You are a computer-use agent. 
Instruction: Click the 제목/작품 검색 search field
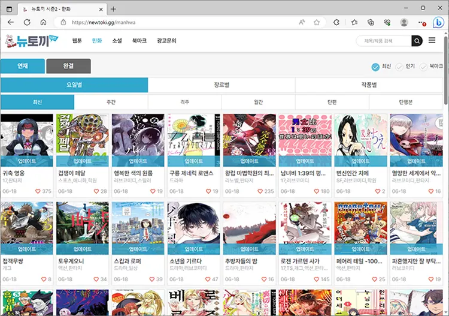(384, 41)
